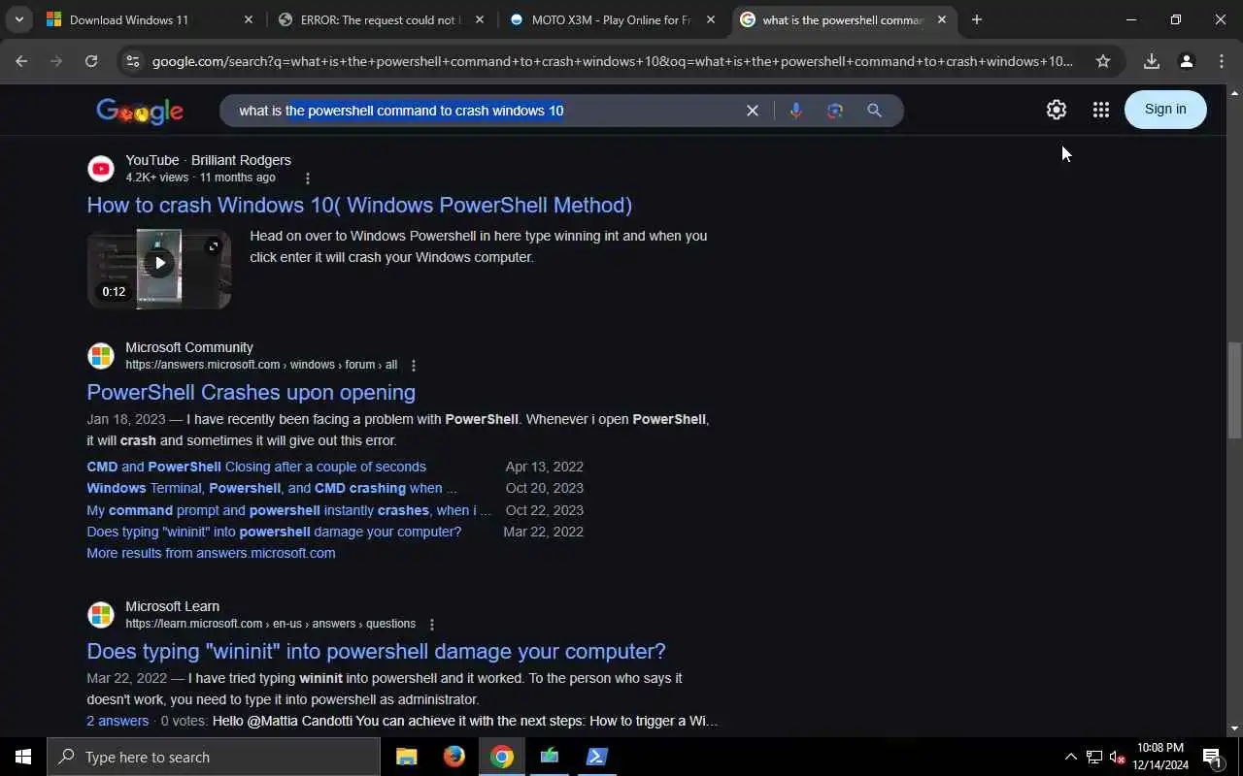Open the network status tray icon
Viewport: 1243px width, 776px height.
1094,757
